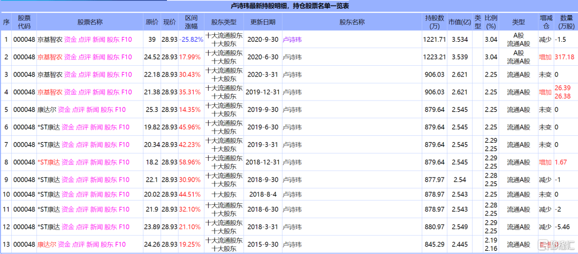This screenshot has width=578, height=254.
Task: Click 原价 column header
Action: (x=152, y=22)
